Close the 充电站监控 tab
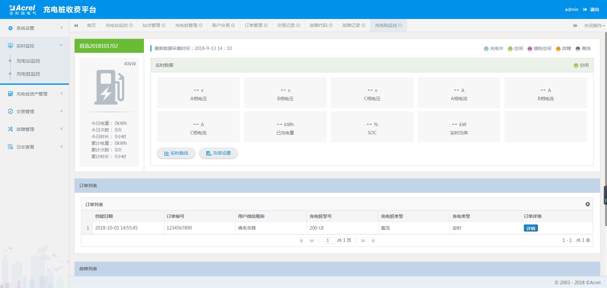Viewport: 607px width, 288px height. 131,26
